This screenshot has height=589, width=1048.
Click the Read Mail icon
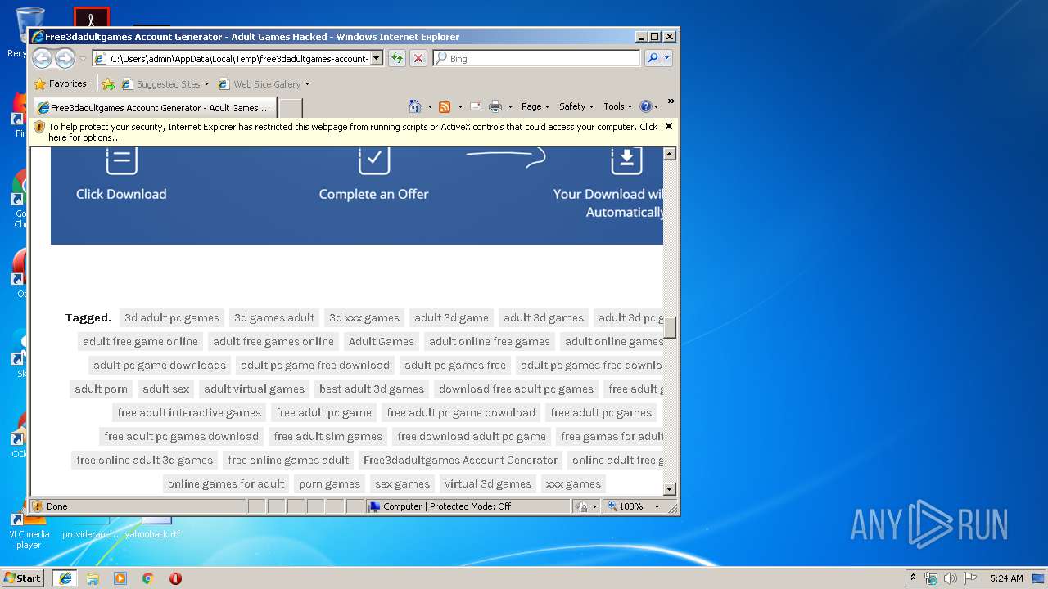(x=476, y=106)
